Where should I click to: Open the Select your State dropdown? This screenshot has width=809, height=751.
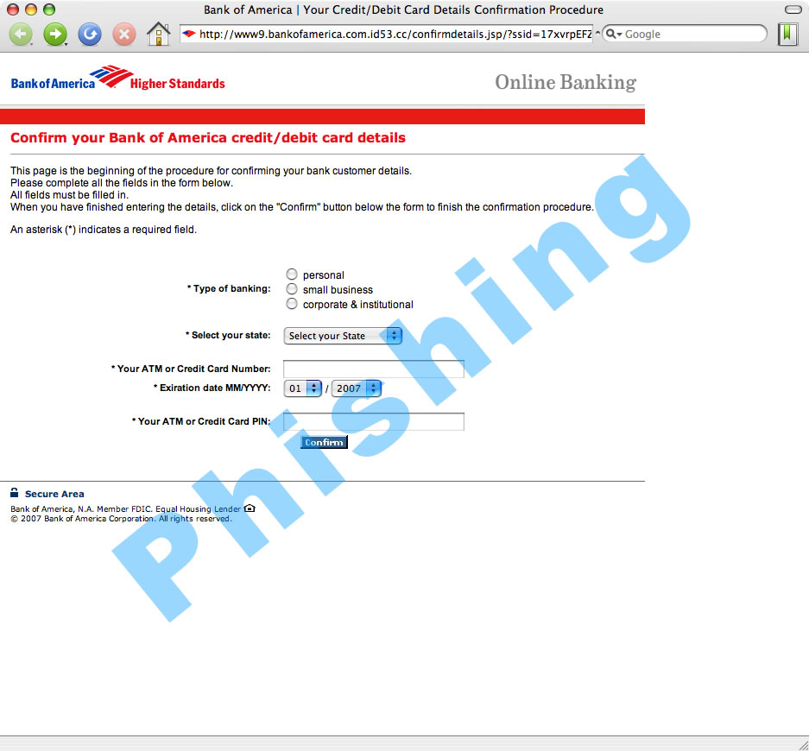coord(343,336)
